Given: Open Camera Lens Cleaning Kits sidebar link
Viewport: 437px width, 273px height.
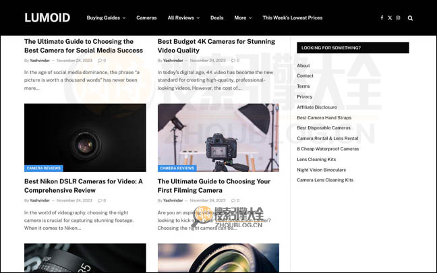Looking at the screenshot, I should 325,180.
